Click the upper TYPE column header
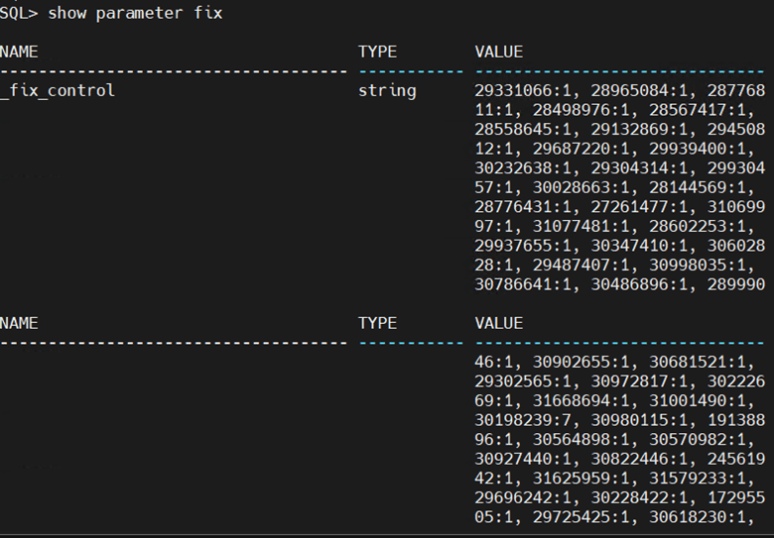The width and height of the screenshot is (774, 538). [x=377, y=52]
